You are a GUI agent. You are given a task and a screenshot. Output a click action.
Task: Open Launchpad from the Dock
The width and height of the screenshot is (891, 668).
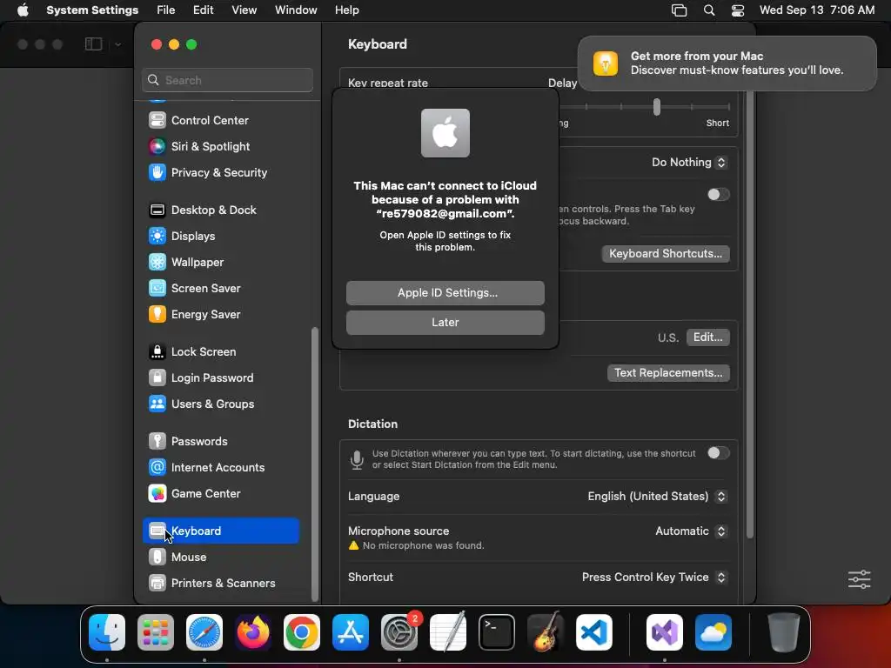(156, 632)
